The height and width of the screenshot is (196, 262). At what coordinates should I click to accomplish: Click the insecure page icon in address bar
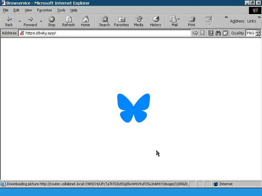(x=22, y=33)
